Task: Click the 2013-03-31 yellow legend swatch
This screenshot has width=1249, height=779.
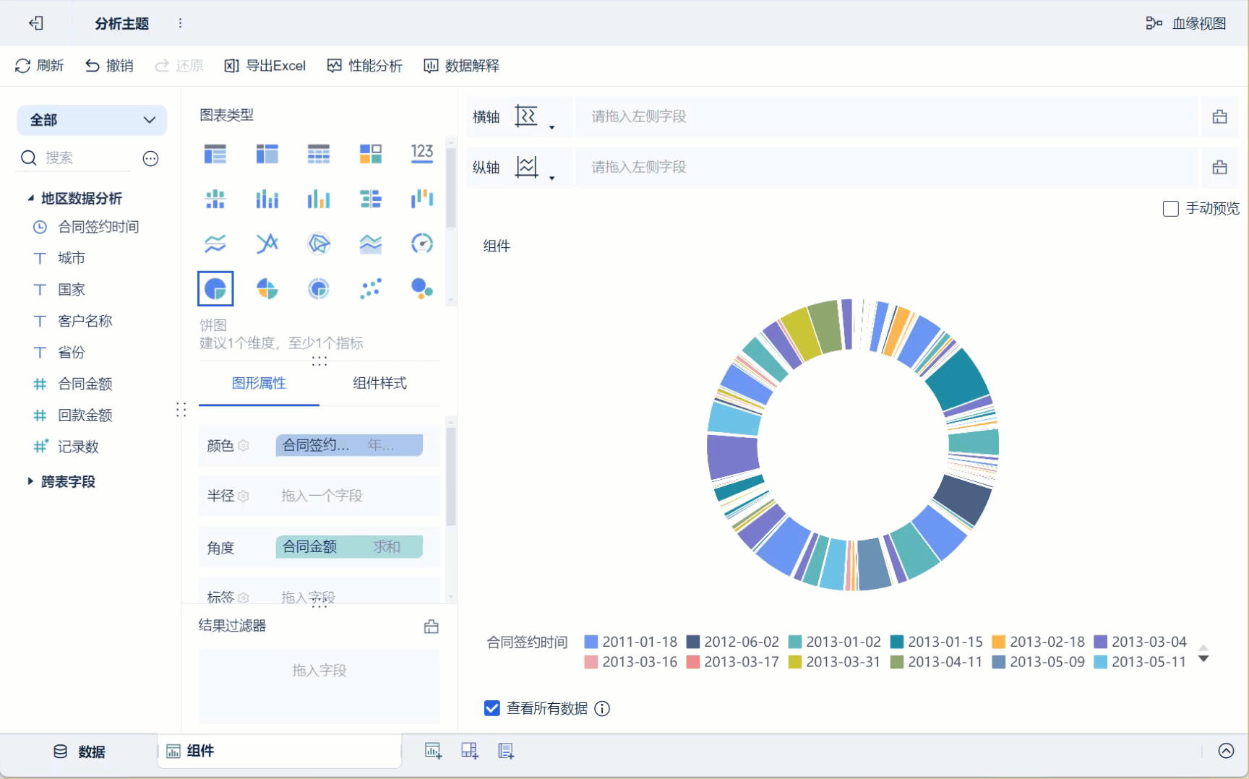Action: point(795,662)
